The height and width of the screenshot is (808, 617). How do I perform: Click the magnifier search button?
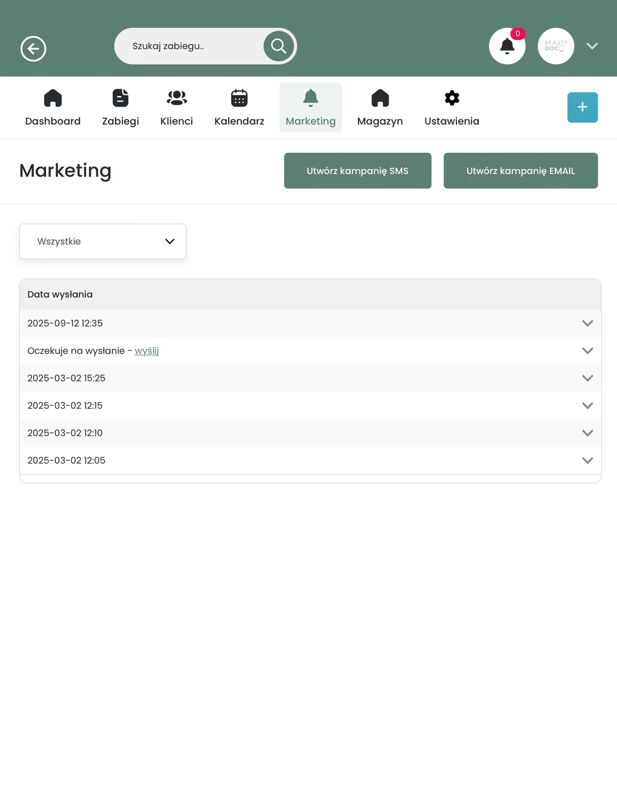pyautogui.click(x=279, y=46)
